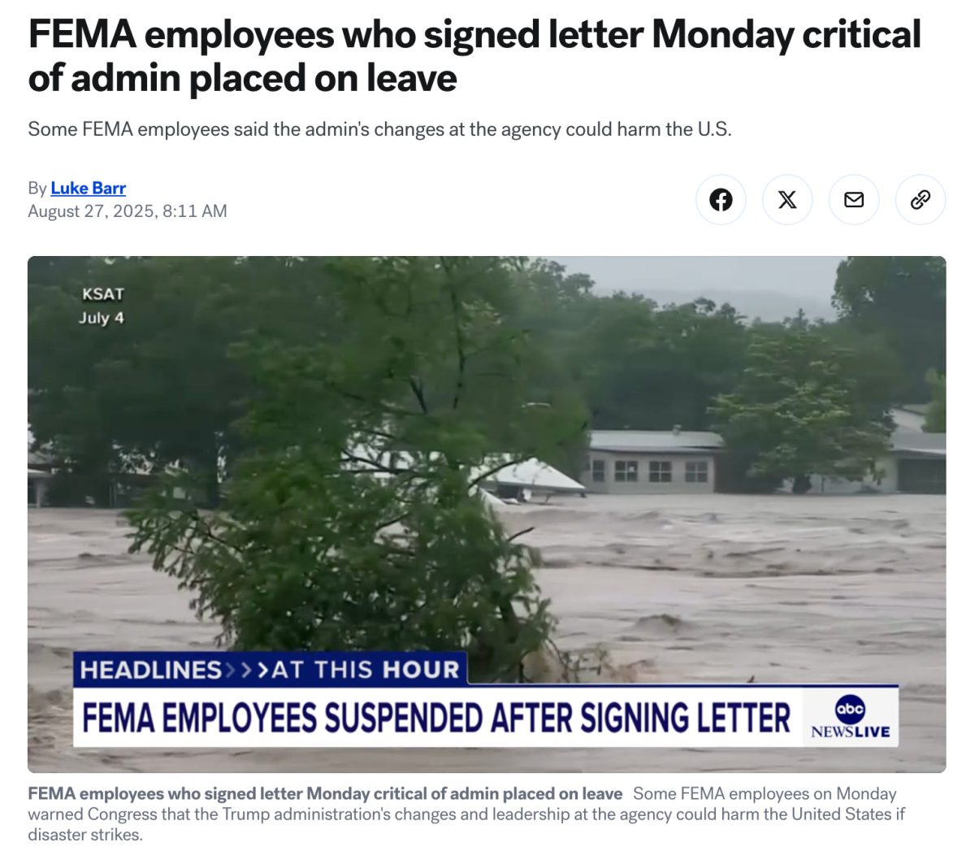Copy article link with chain icon
The image size is (975, 864).
(x=921, y=199)
